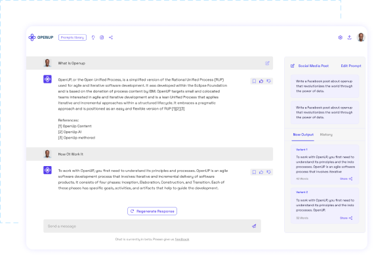Screen dimensions: 374x256
Task: Open settings gear icon
Action: (x=341, y=37)
